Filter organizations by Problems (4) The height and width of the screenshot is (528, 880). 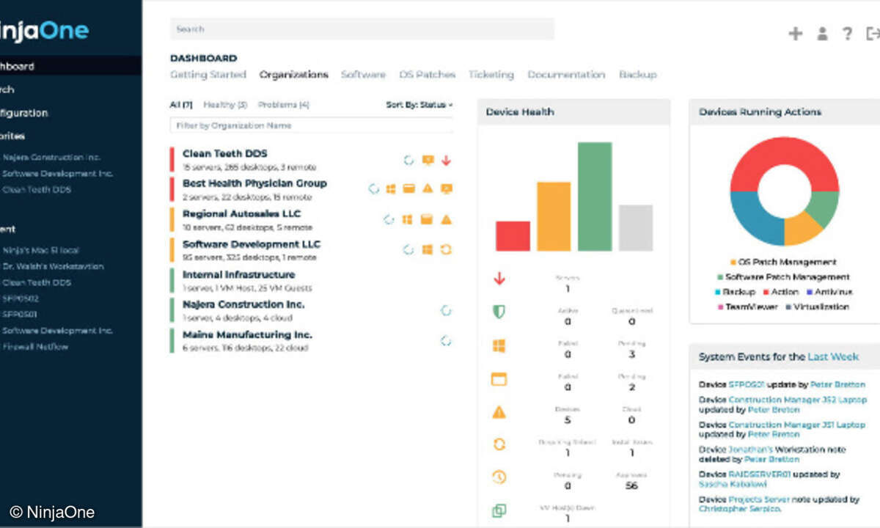(x=284, y=105)
